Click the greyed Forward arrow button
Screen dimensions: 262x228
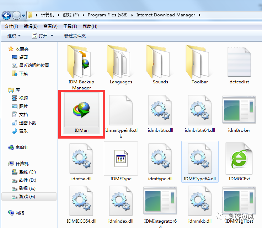click(x=16, y=16)
